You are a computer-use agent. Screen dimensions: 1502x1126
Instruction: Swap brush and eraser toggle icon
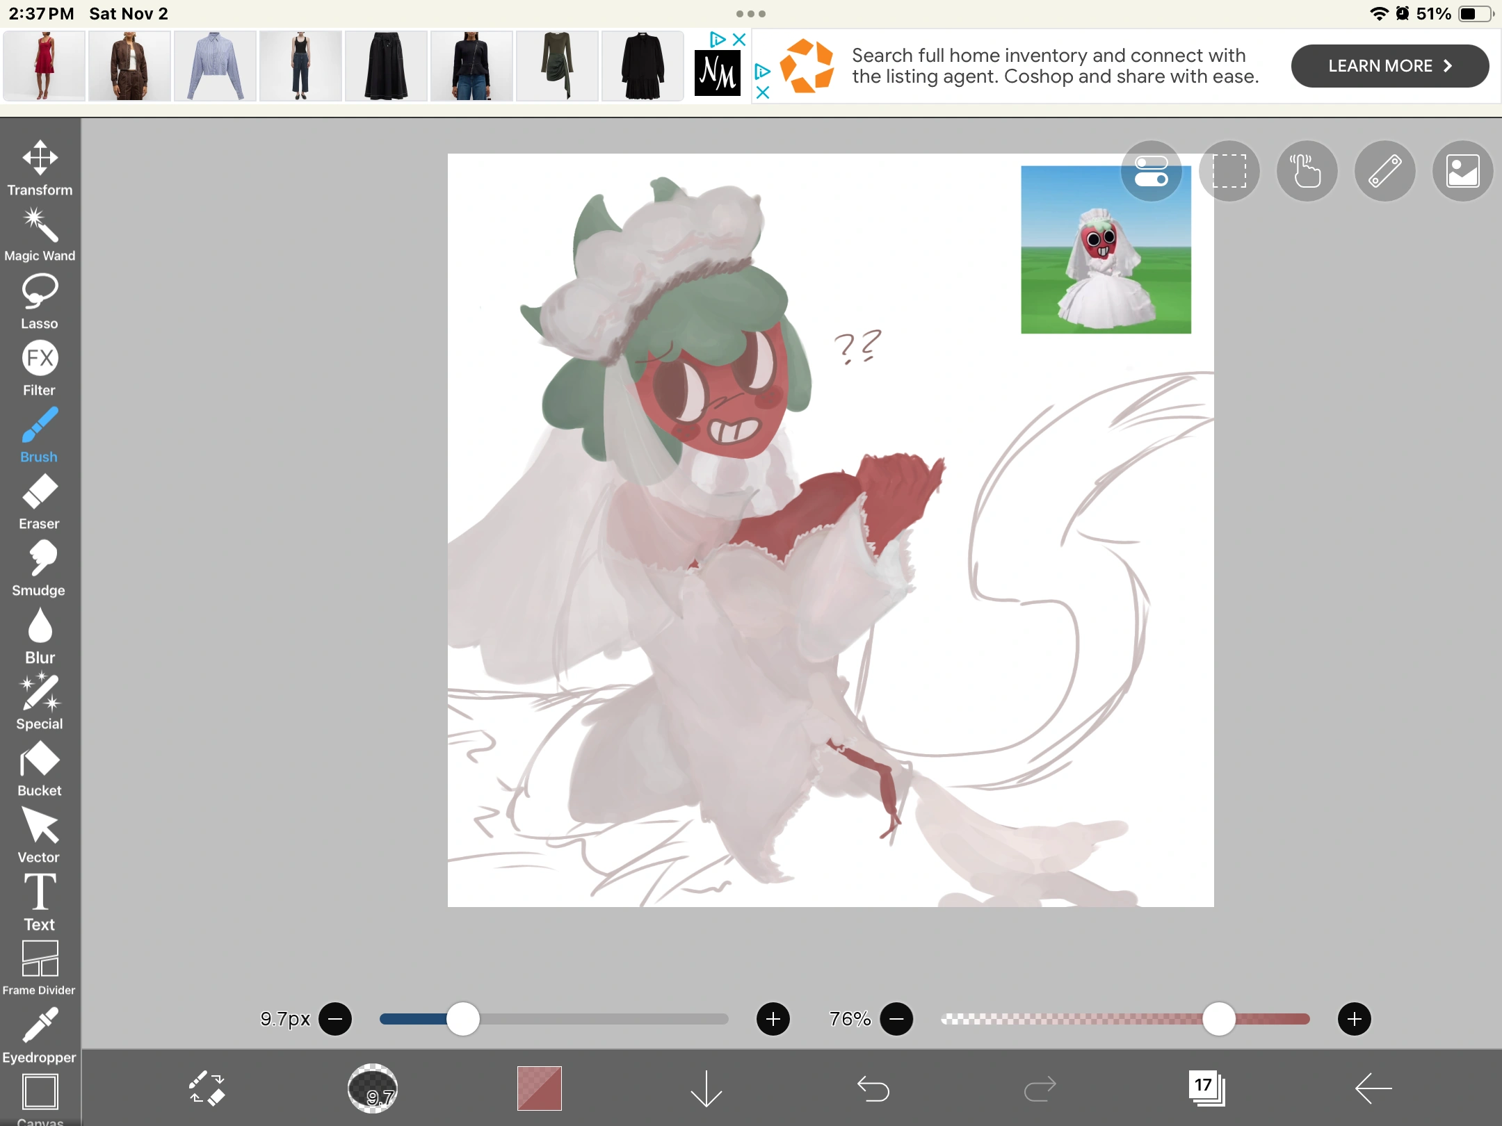[x=207, y=1088]
